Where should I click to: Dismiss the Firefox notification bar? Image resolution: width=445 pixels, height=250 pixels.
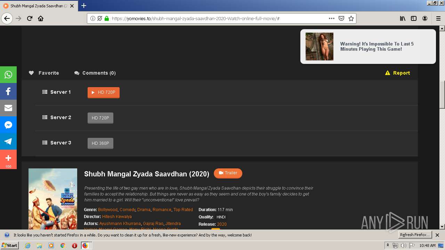(437, 235)
